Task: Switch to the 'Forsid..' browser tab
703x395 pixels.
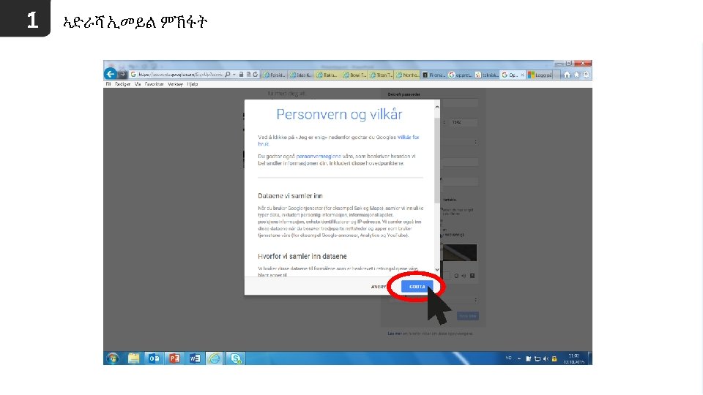Action: pyautogui.click(x=273, y=75)
